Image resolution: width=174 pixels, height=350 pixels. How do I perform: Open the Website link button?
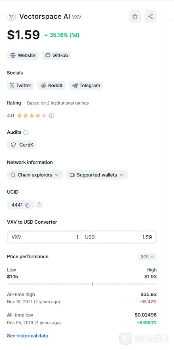click(23, 55)
